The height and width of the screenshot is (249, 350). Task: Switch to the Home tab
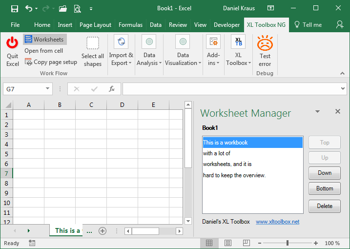[42, 25]
